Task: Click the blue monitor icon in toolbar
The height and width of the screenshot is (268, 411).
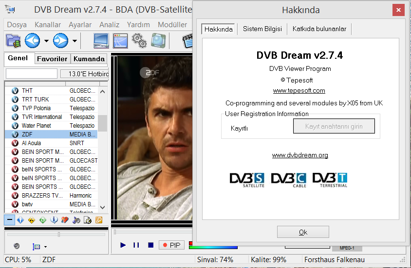Action: pyautogui.click(x=101, y=41)
